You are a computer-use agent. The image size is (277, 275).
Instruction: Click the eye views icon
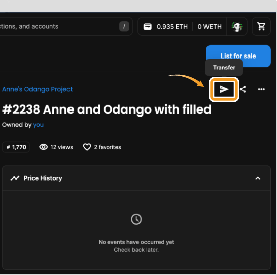pos(44,147)
